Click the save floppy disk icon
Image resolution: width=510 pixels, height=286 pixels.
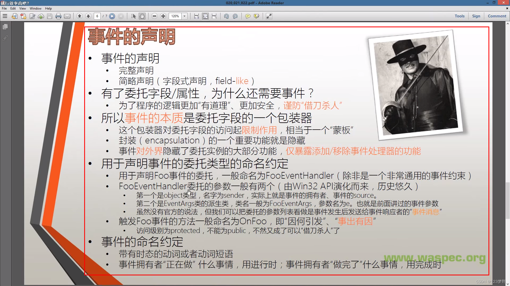click(50, 16)
